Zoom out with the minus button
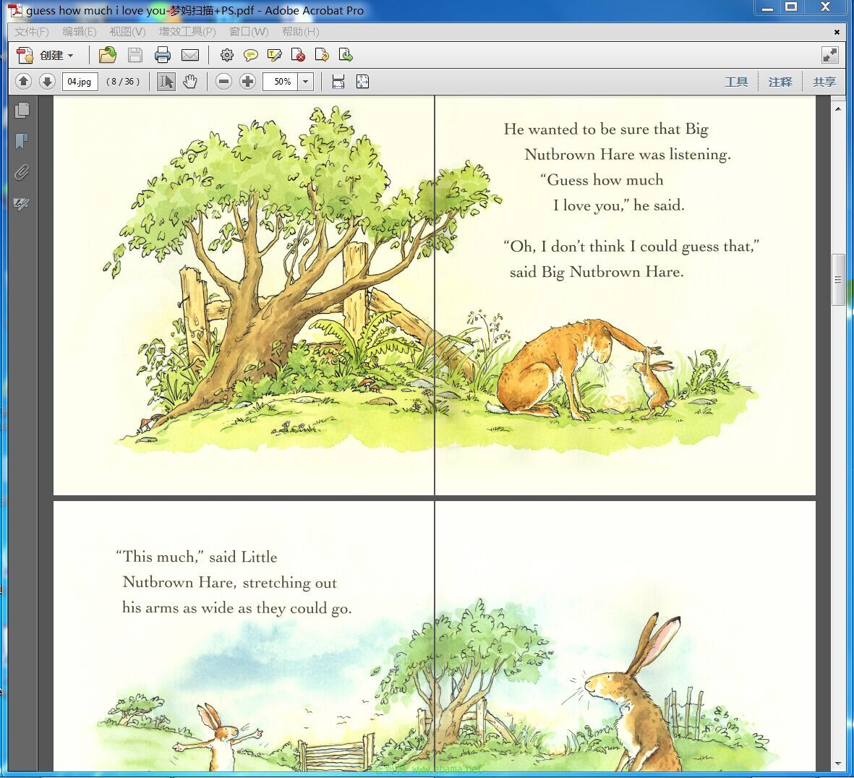The image size is (854, 778). point(223,82)
